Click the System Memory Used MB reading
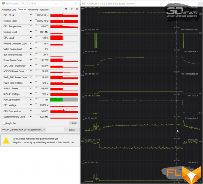The height and width of the screenshot is (184, 203). click(x=42, y=117)
